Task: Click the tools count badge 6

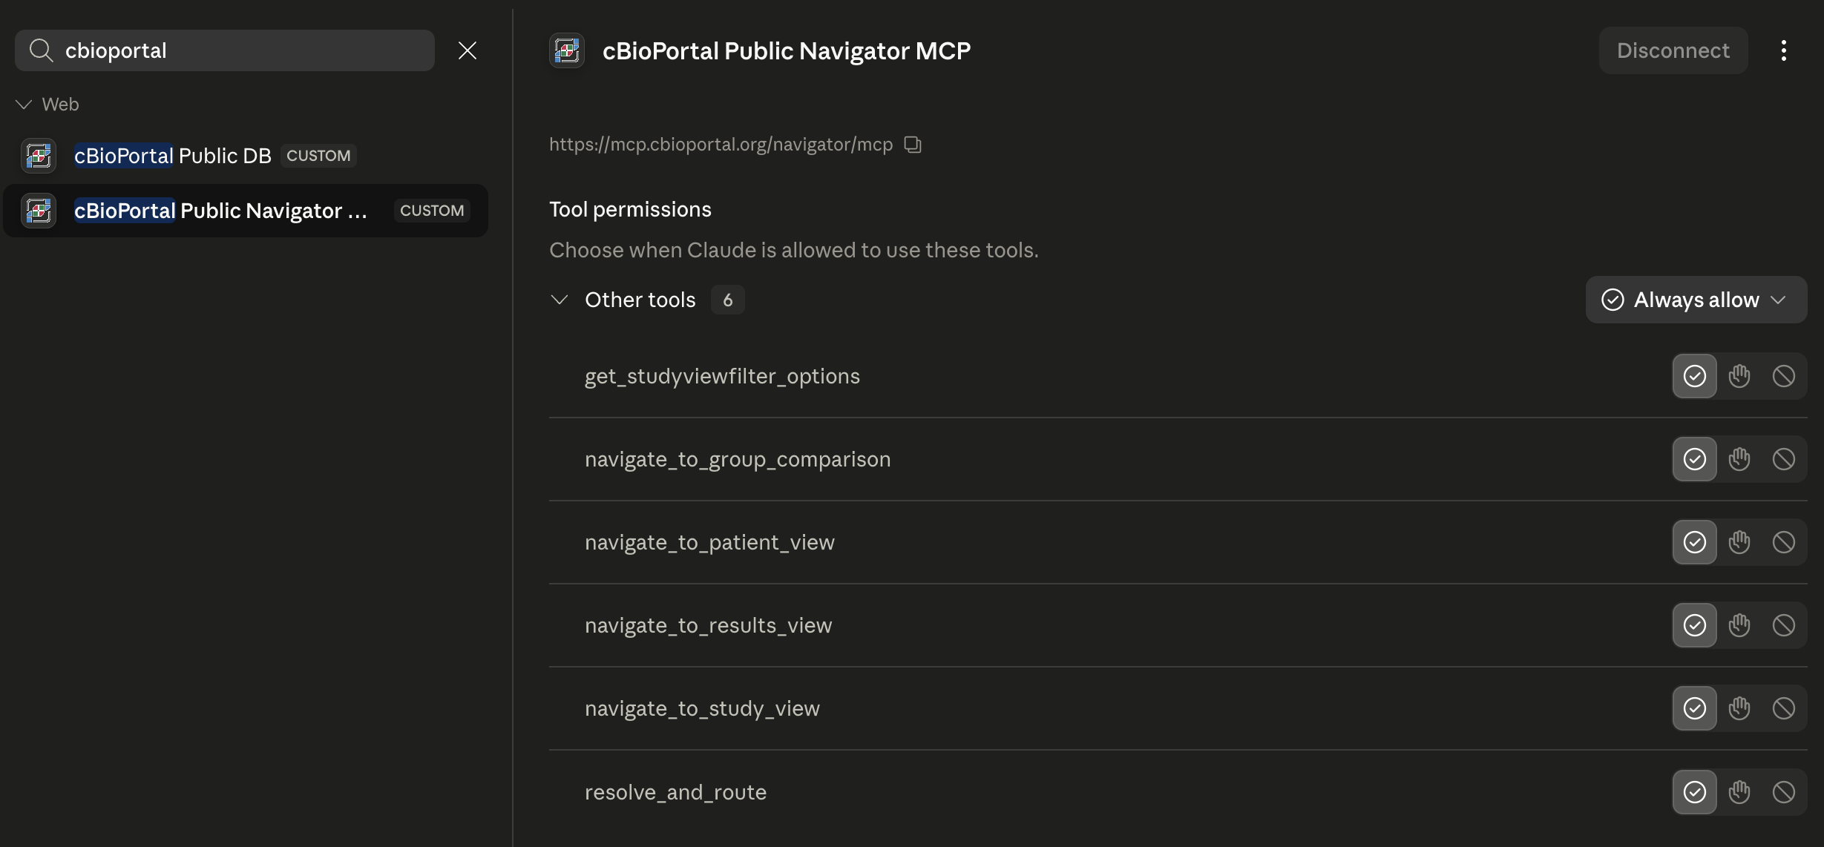Action: 728,300
